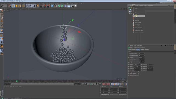Choose Add to New Layer entry

click(x=139, y=30)
